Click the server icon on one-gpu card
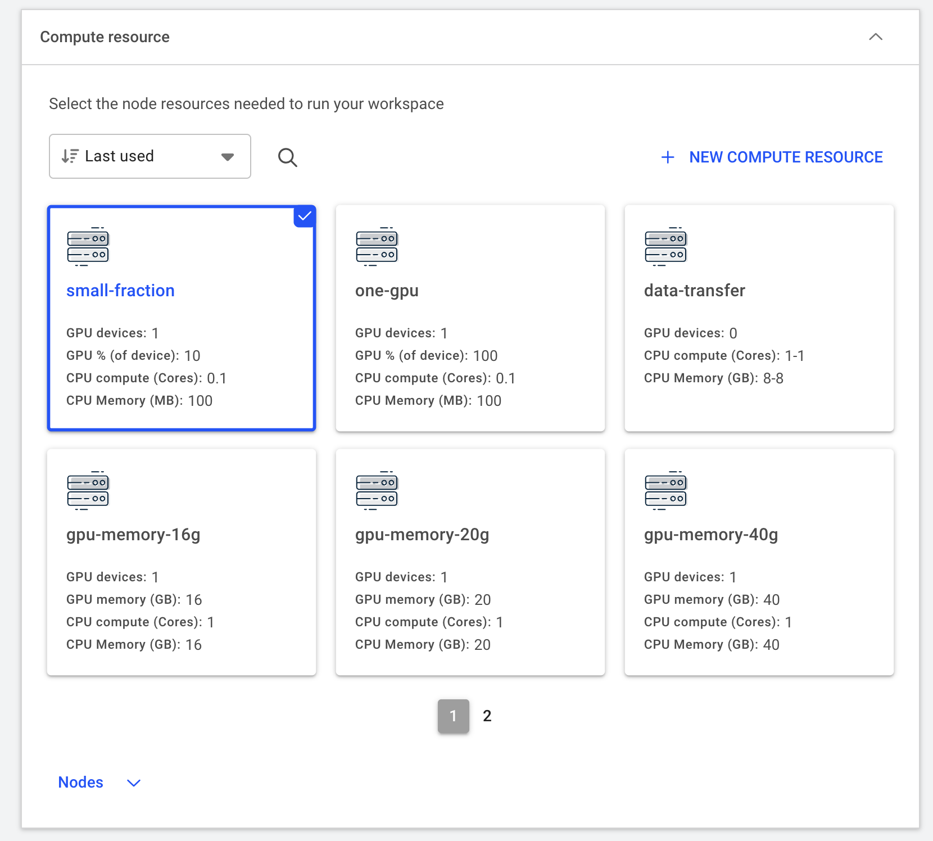The image size is (933, 841). (377, 246)
